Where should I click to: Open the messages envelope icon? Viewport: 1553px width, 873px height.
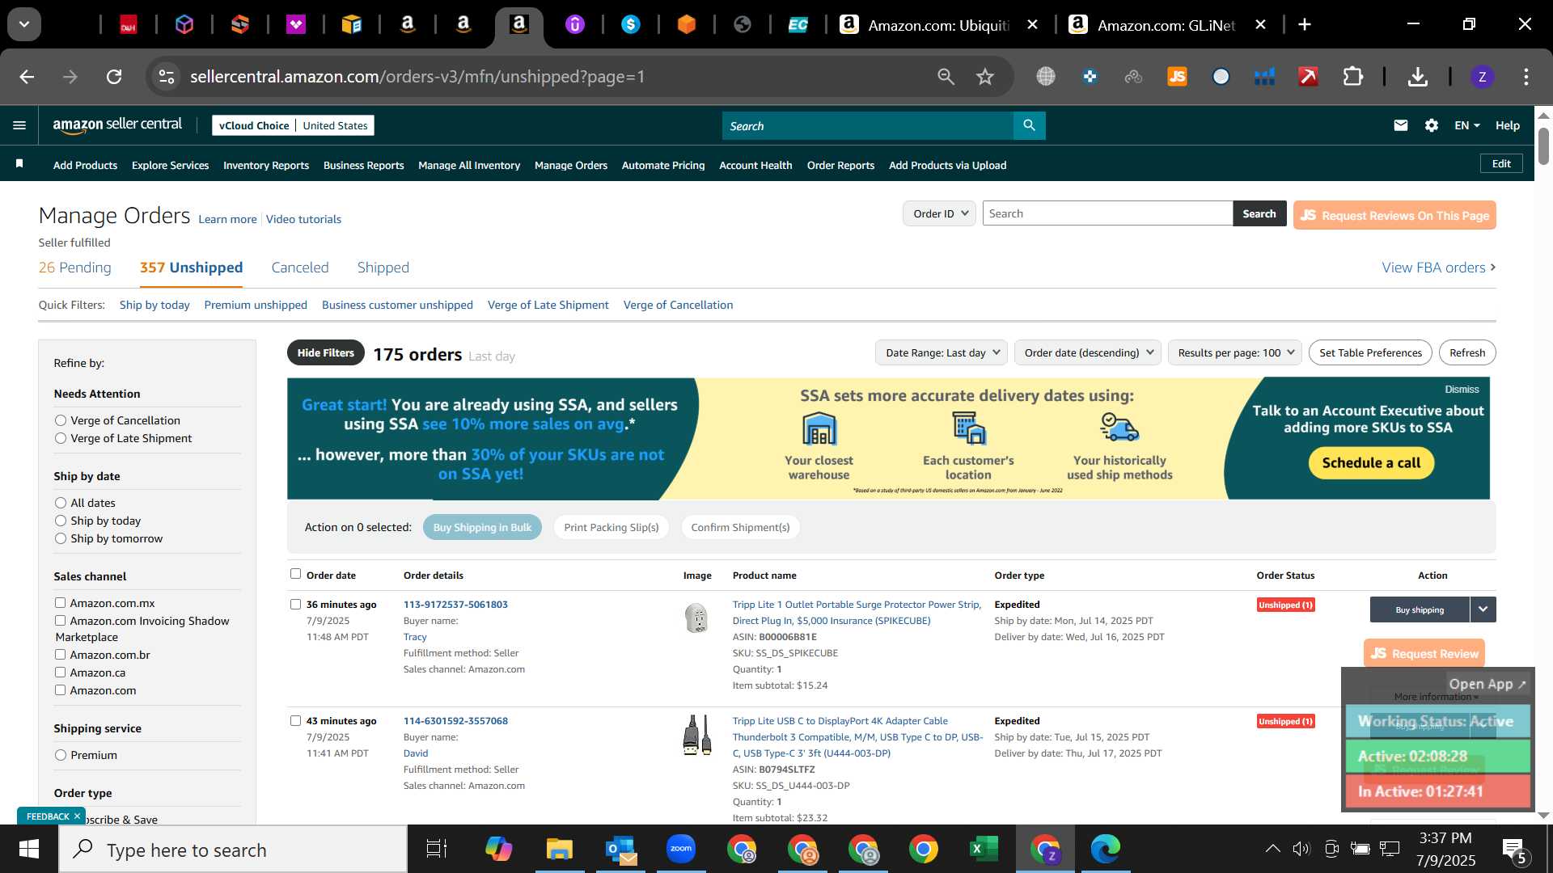[1401, 125]
